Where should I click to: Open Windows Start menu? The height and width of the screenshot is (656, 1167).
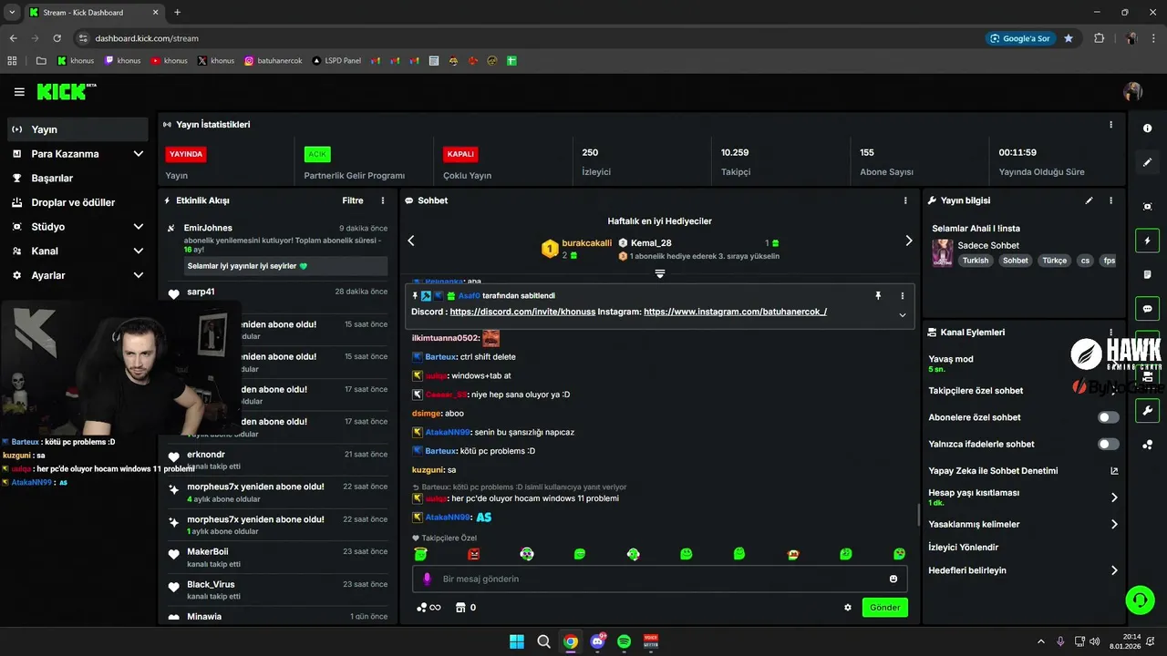point(517,641)
